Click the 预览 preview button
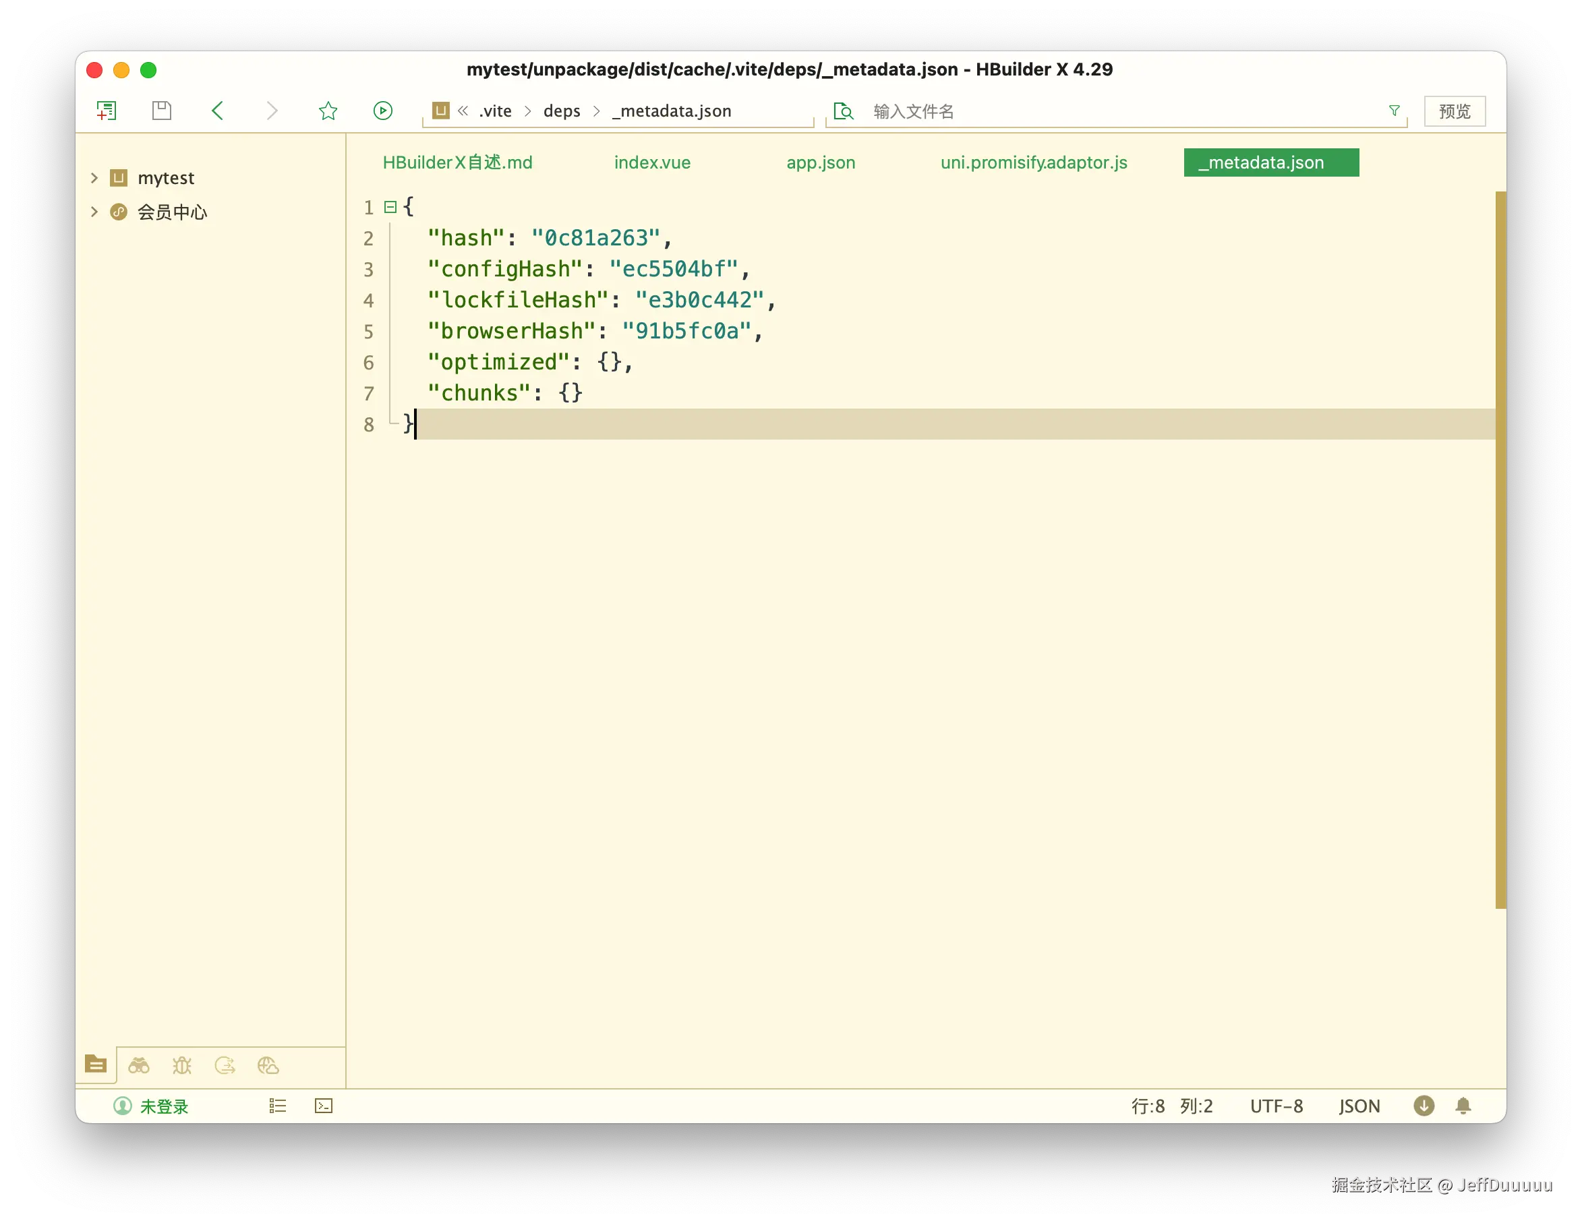The height and width of the screenshot is (1223, 1582). [1454, 111]
